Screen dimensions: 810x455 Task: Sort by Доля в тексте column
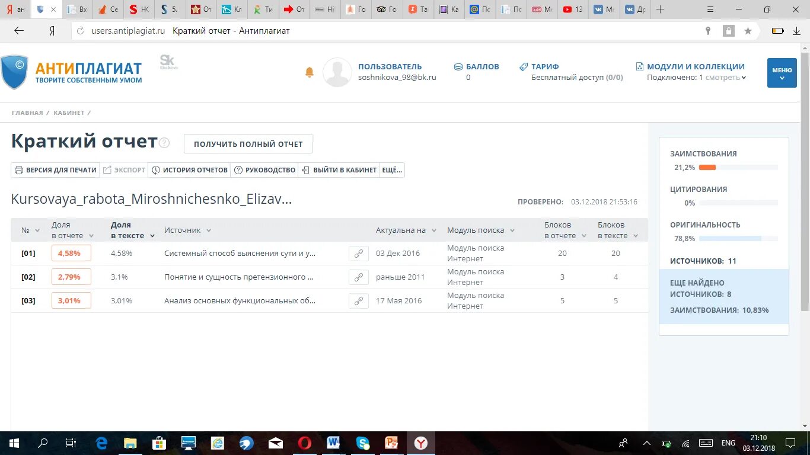tap(152, 236)
